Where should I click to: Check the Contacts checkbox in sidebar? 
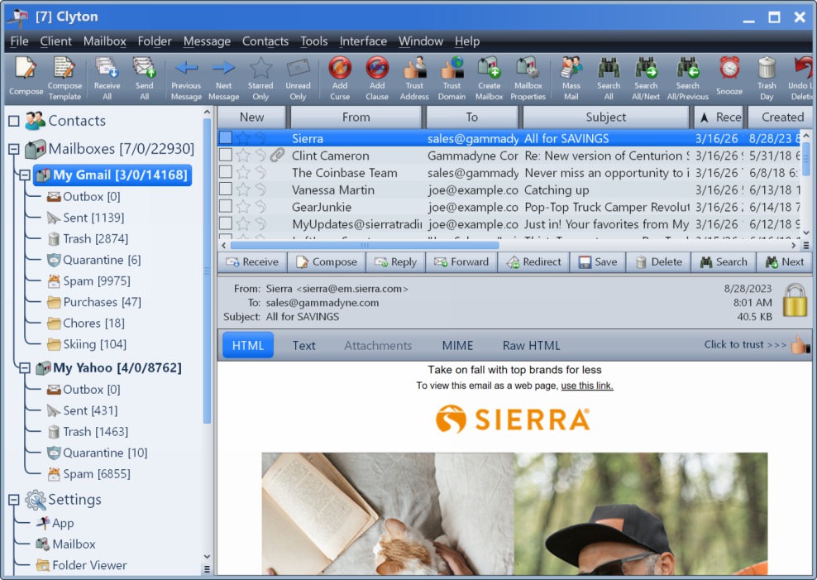14,122
